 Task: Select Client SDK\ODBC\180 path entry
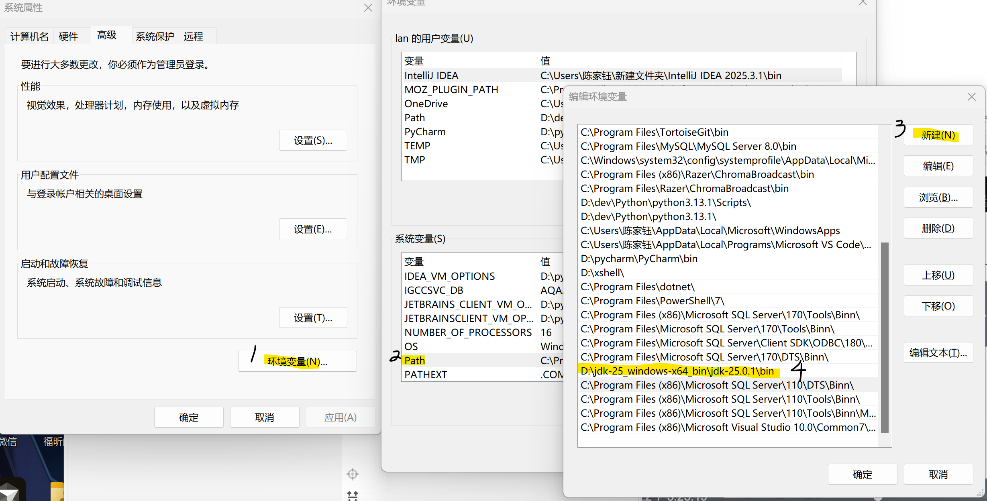pos(728,343)
